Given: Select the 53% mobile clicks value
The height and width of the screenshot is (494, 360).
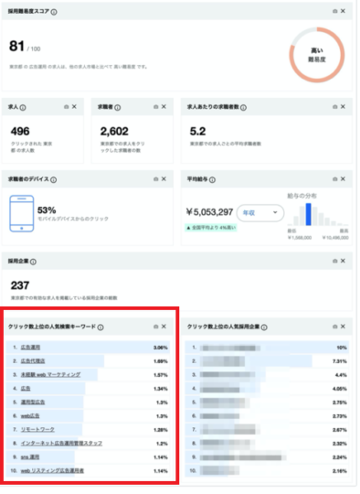Looking at the screenshot, I should click(x=47, y=210).
